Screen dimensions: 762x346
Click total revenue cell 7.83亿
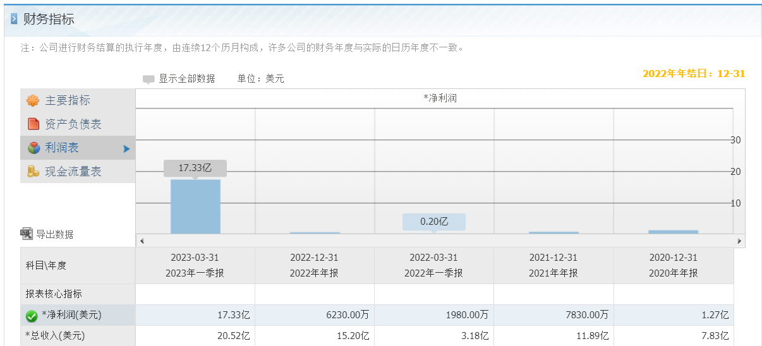674,336
